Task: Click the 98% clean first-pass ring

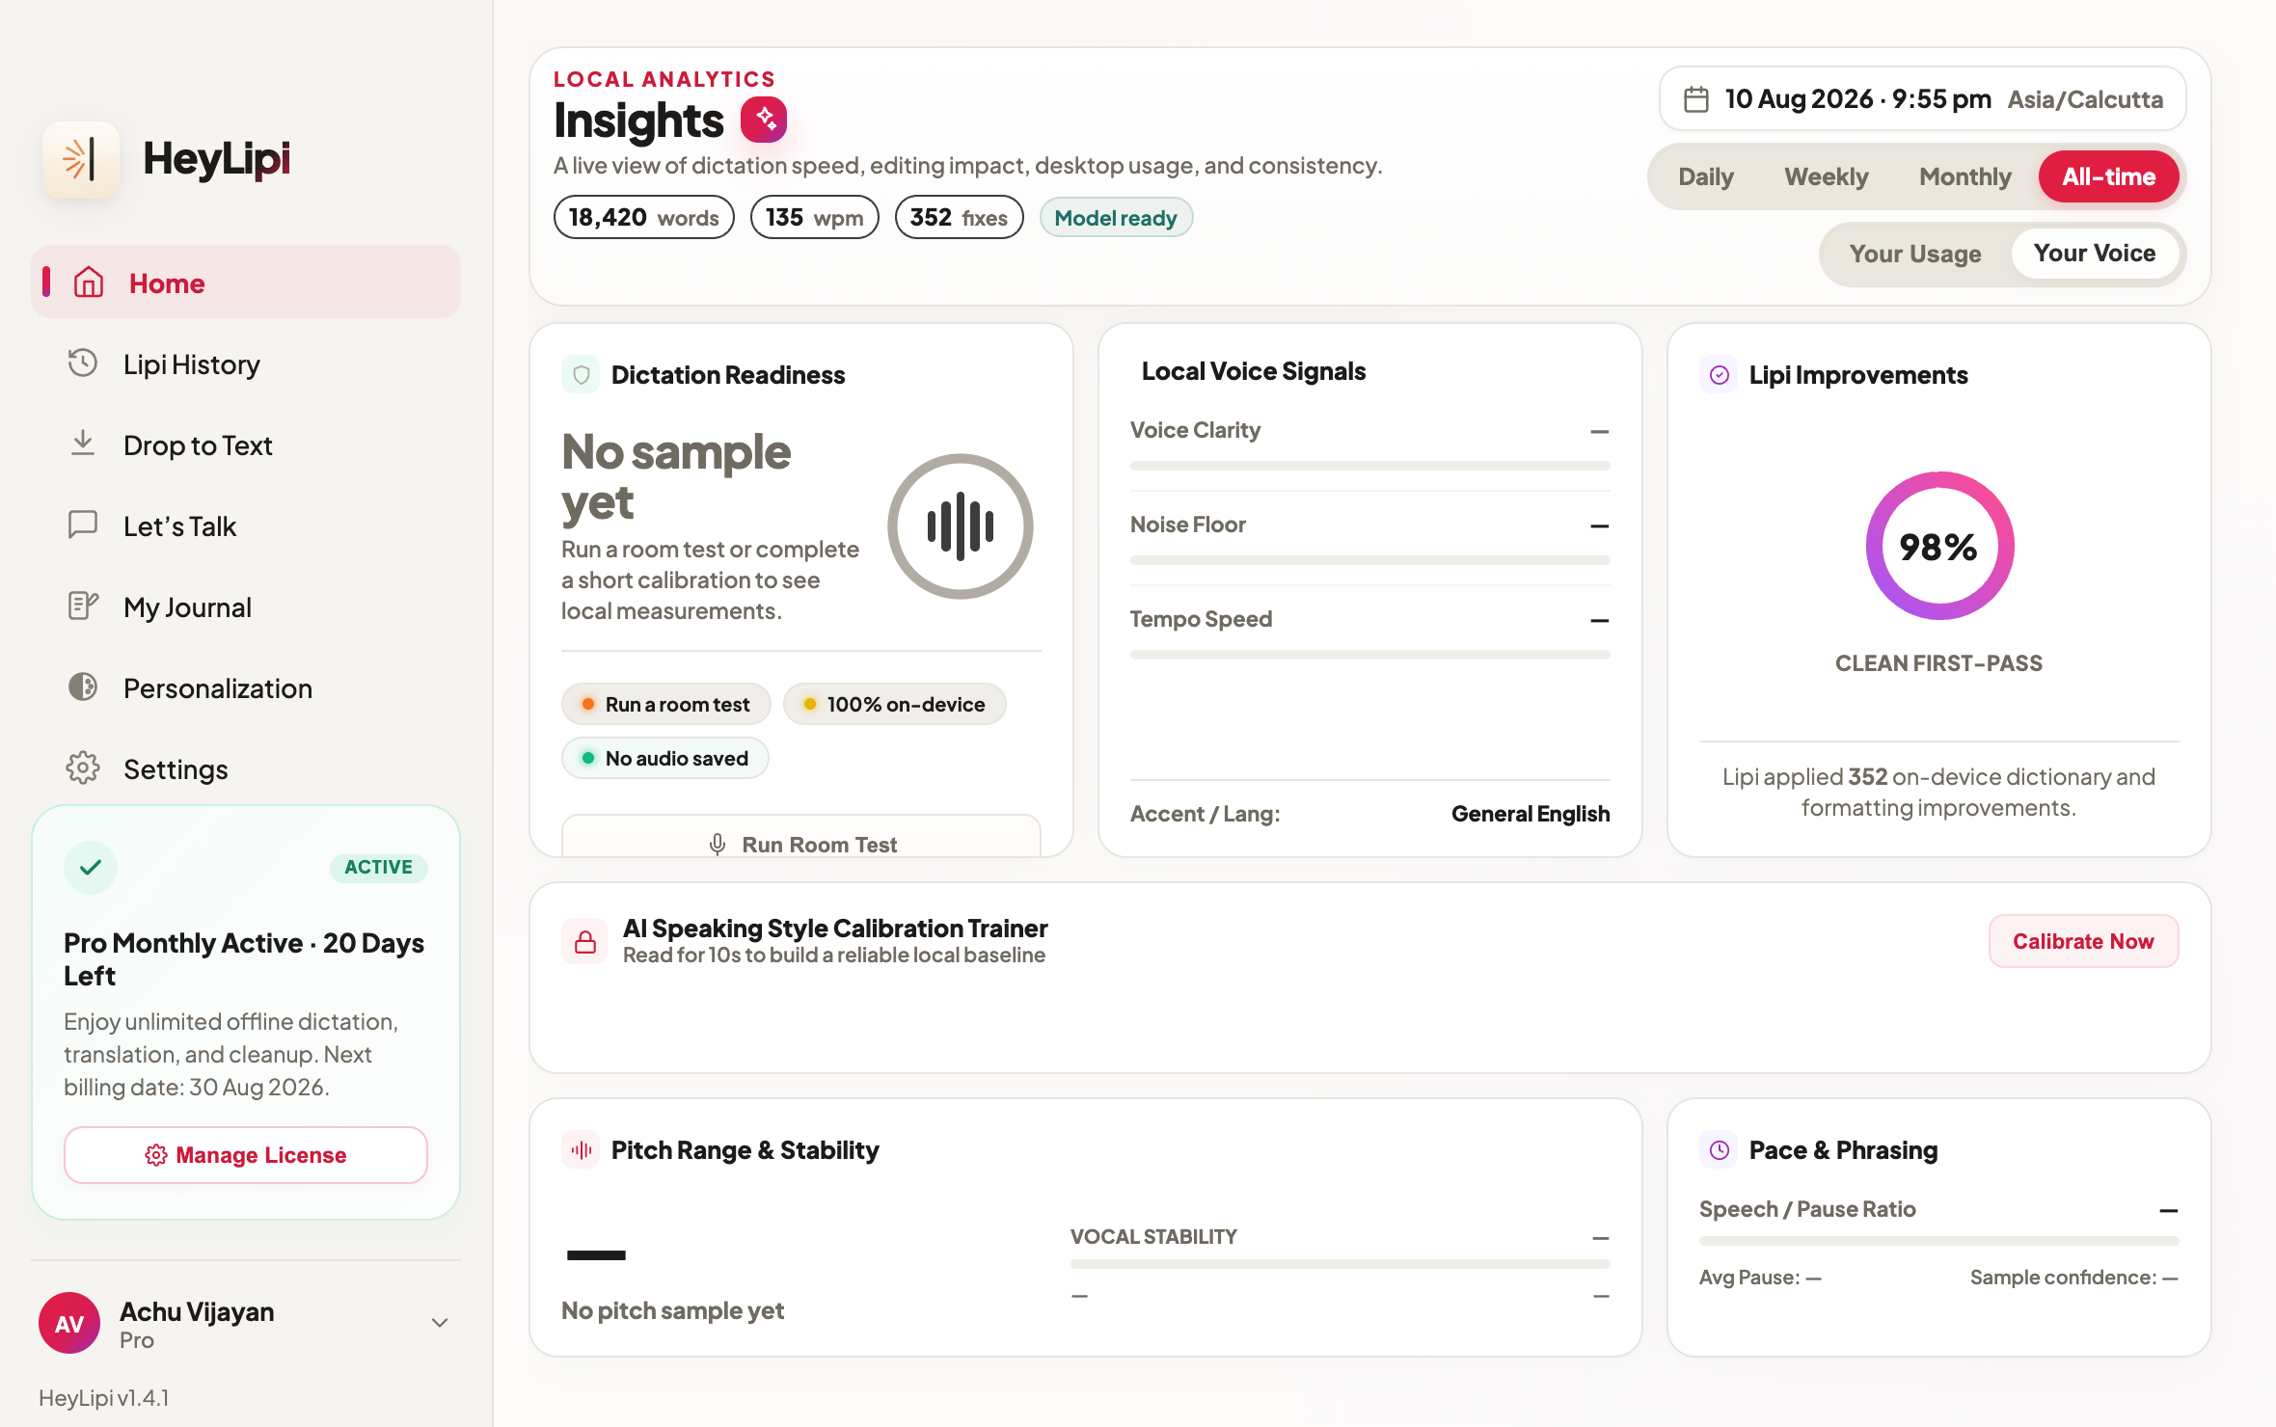Action: [1939, 546]
